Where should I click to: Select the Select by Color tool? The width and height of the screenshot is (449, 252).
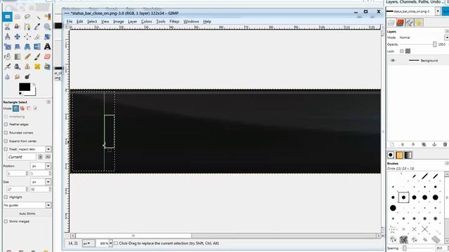point(47,17)
